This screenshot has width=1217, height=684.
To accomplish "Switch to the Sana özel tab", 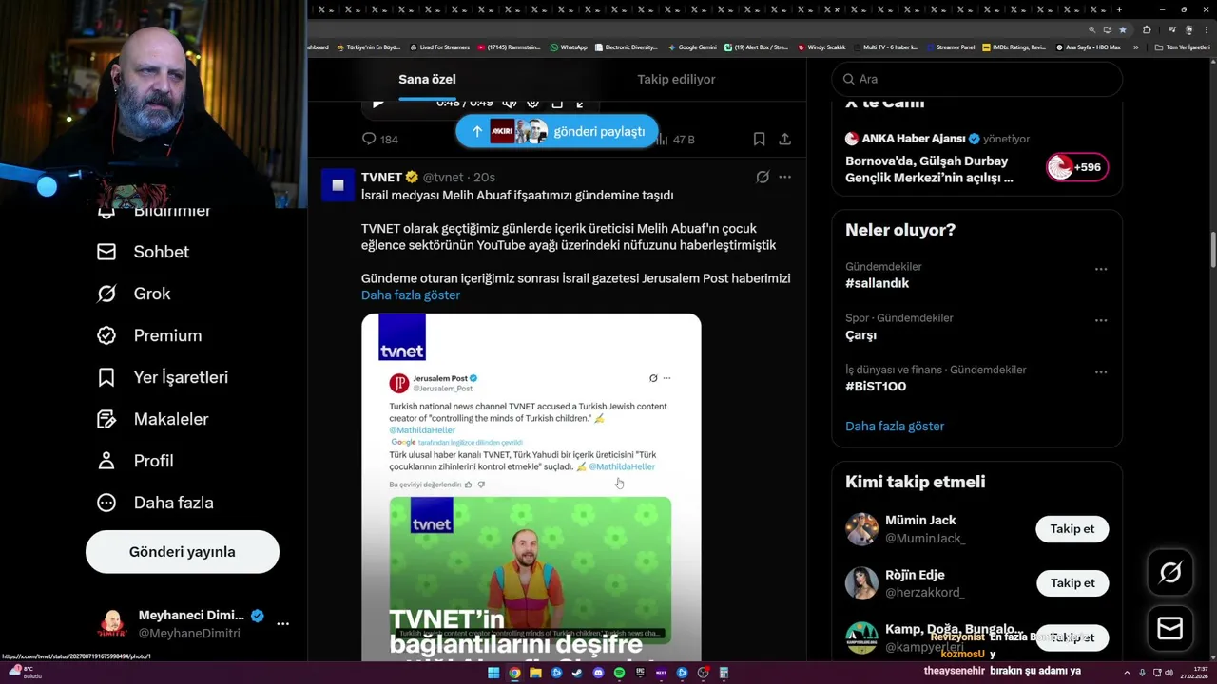I will tap(427, 80).
